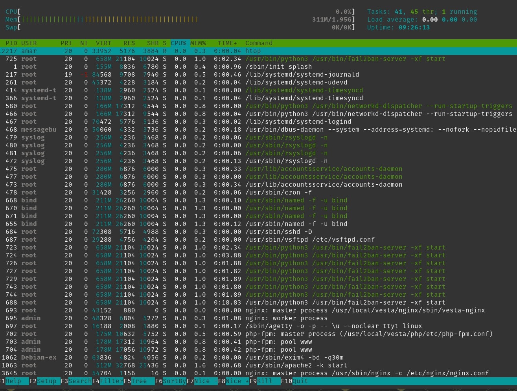
Task: Select the /sbin/init splash process
Action: pyautogui.click(x=258, y=67)
